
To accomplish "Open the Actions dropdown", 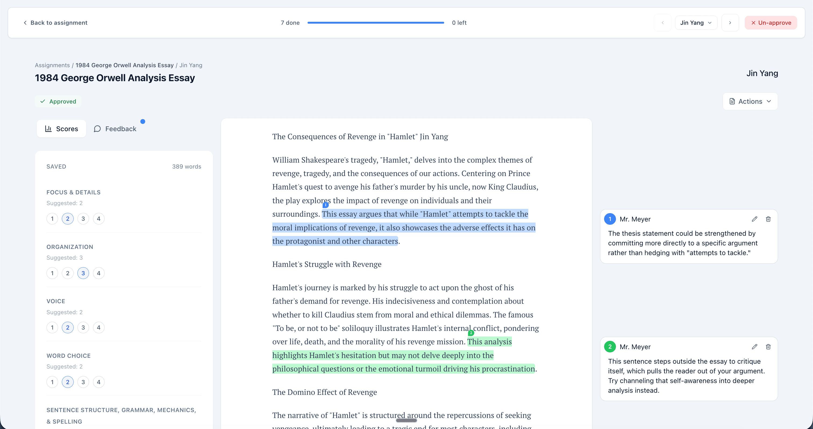I will click(x=750, y=101).
